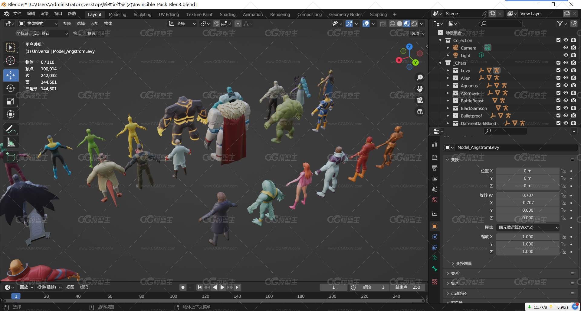Play the animation forward
Image resolution: width=581 pixels, height=311 pixels.
(x=222, y=287)
